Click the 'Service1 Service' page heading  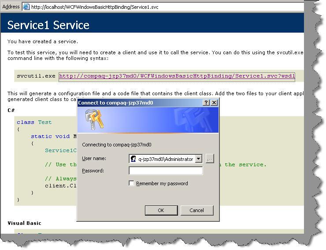tap(48, 25)
